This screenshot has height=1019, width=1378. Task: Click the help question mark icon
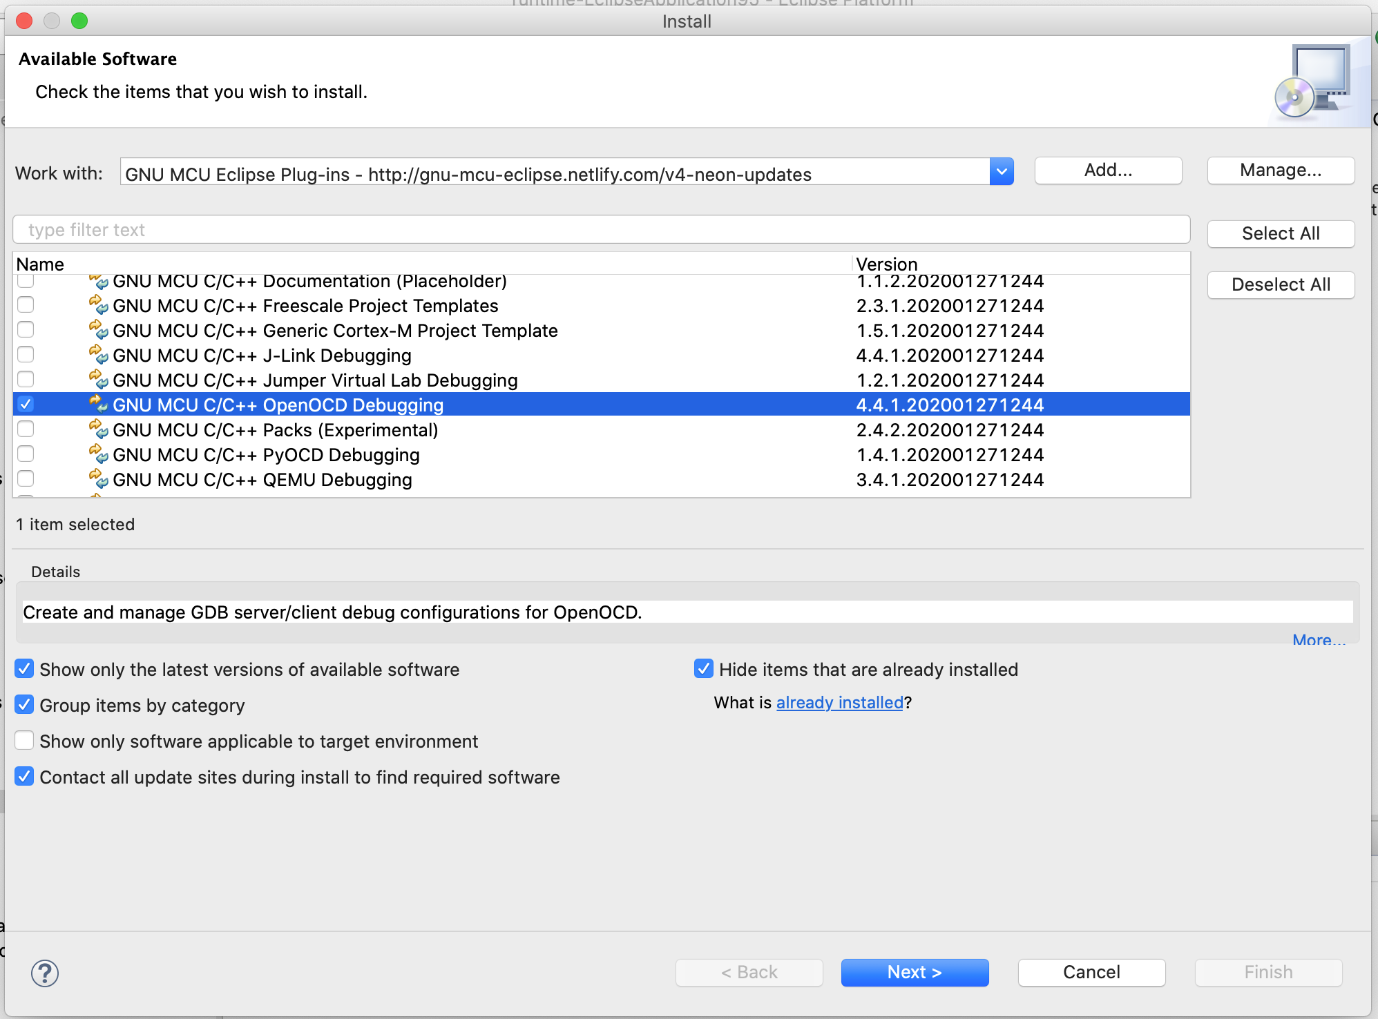click(45, 973)
